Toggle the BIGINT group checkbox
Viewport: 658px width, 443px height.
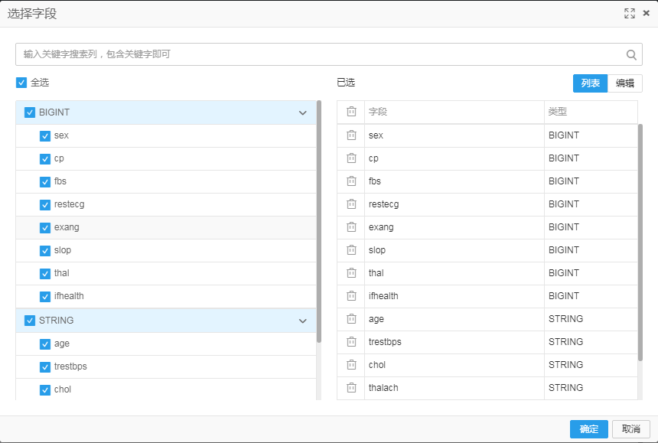coord(30,112)
